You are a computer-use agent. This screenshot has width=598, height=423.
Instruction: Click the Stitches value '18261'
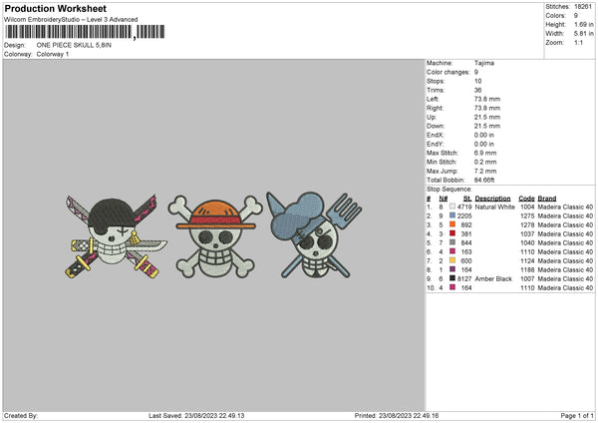[x=583, y=7]
